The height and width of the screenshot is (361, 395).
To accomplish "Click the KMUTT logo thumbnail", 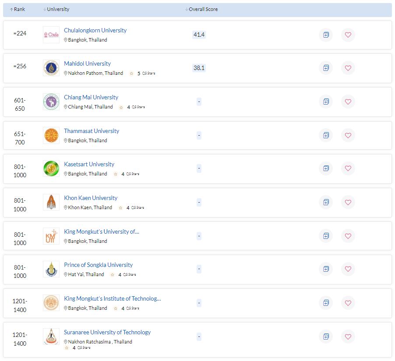I will (x=51, y=236).
